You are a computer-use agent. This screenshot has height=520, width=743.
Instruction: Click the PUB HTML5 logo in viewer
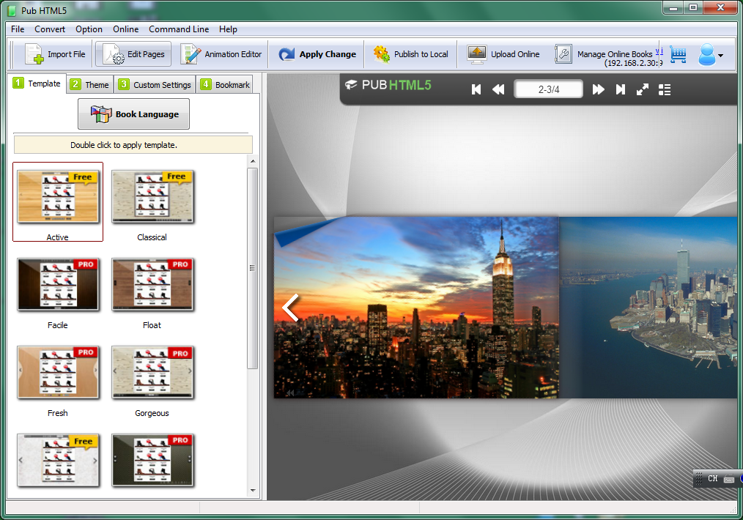(x=388, y=85)
